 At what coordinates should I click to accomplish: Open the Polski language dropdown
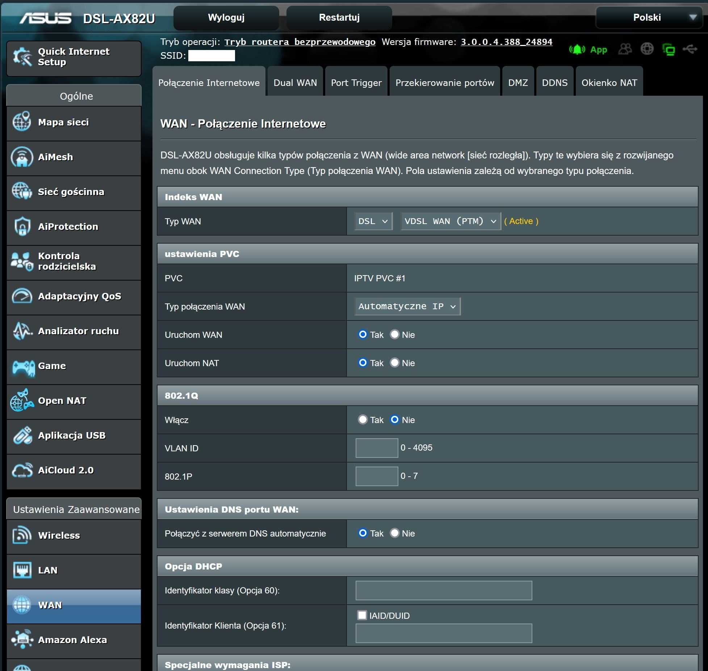point(649,17)
